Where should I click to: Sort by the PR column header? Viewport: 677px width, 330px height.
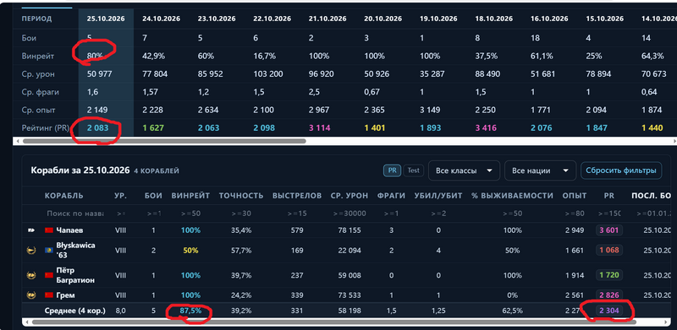coord(608,196)
